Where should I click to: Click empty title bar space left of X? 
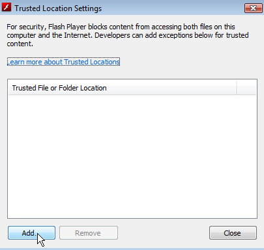[173, 8]
